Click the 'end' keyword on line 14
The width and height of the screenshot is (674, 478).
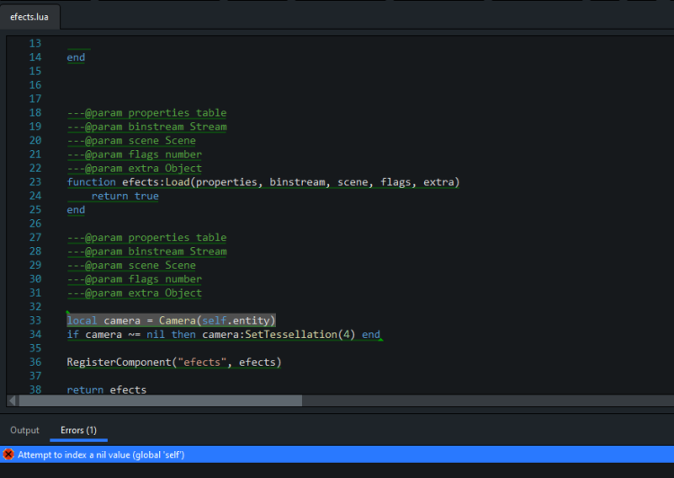[x=75, y=58]
